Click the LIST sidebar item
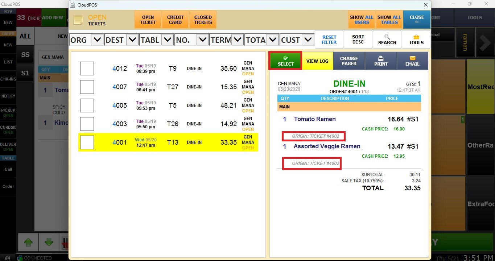495x261 pixels. point(8,62)
